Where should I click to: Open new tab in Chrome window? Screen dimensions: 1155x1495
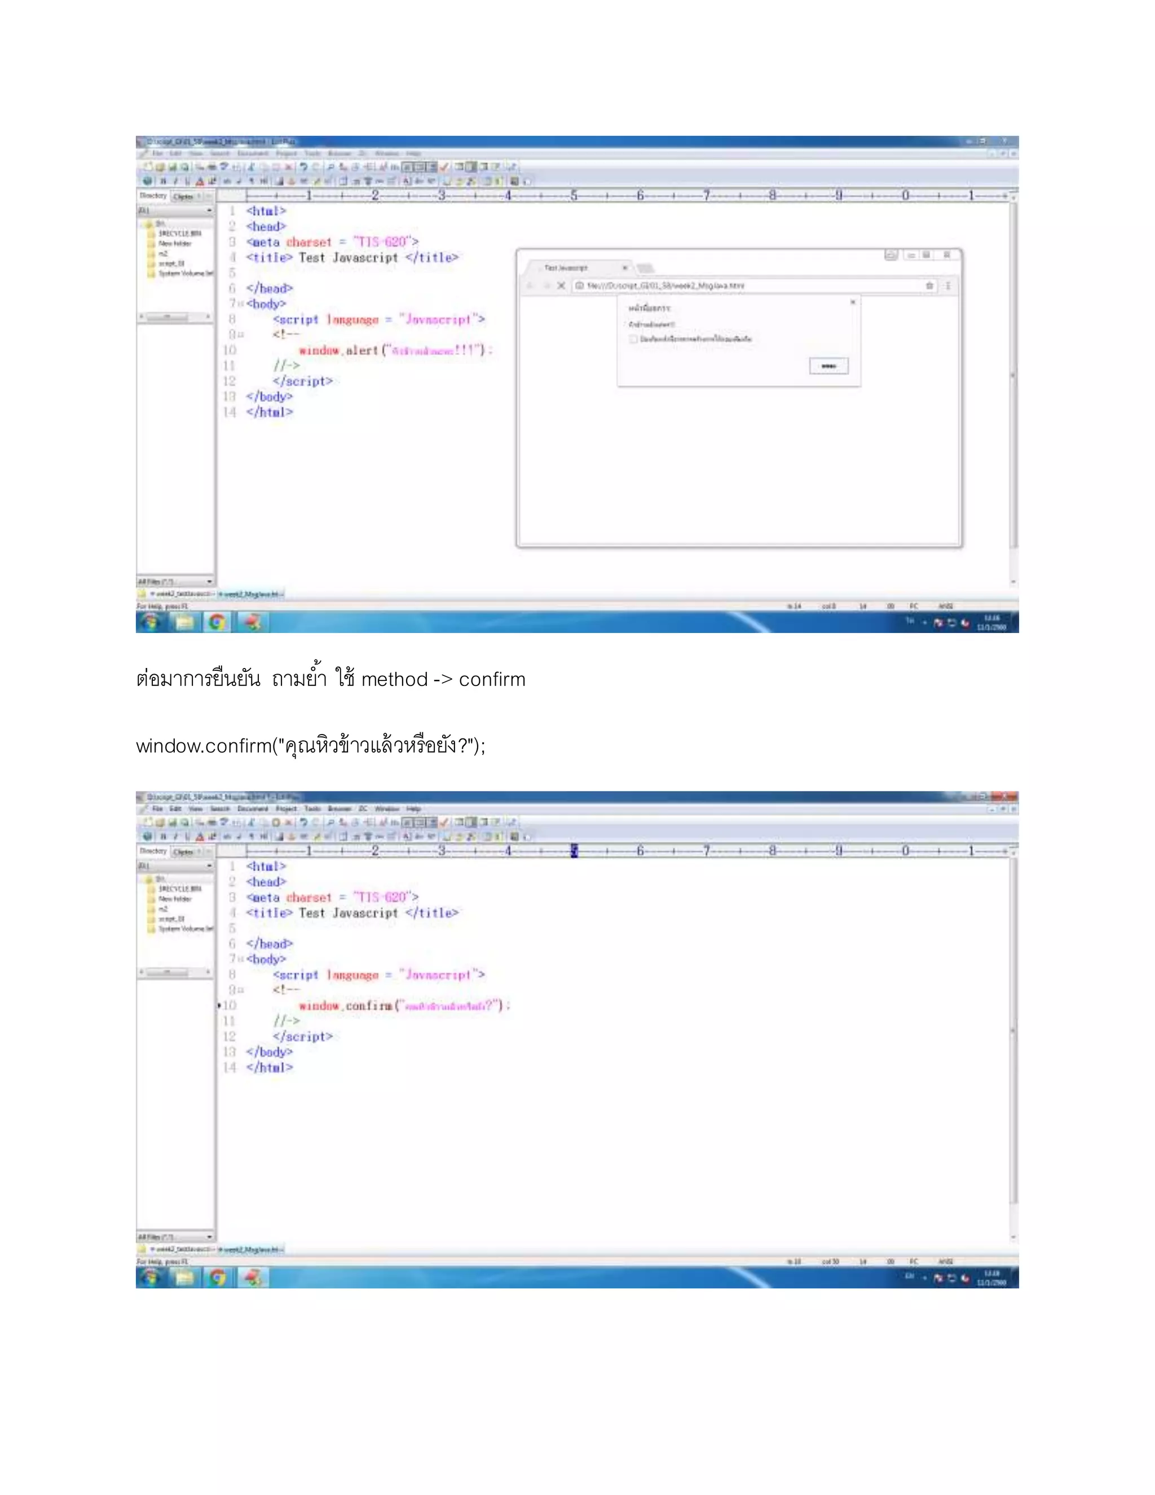[645, 267]
